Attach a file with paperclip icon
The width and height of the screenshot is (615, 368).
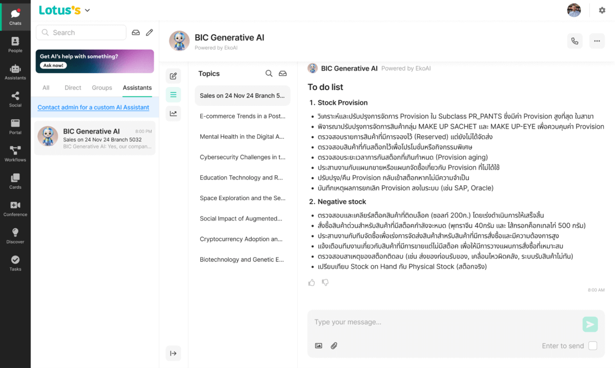coord(334,346)
